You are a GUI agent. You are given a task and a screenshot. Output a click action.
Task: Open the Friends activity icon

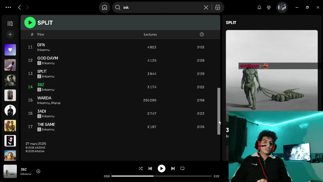(x=269, y=7)
